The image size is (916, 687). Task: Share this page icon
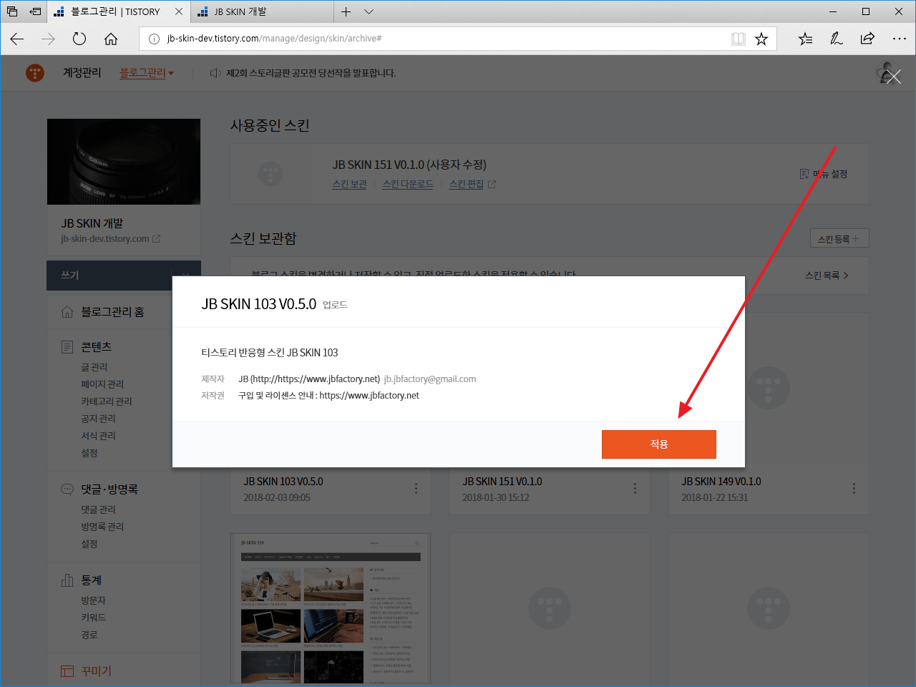coord(867,39)
